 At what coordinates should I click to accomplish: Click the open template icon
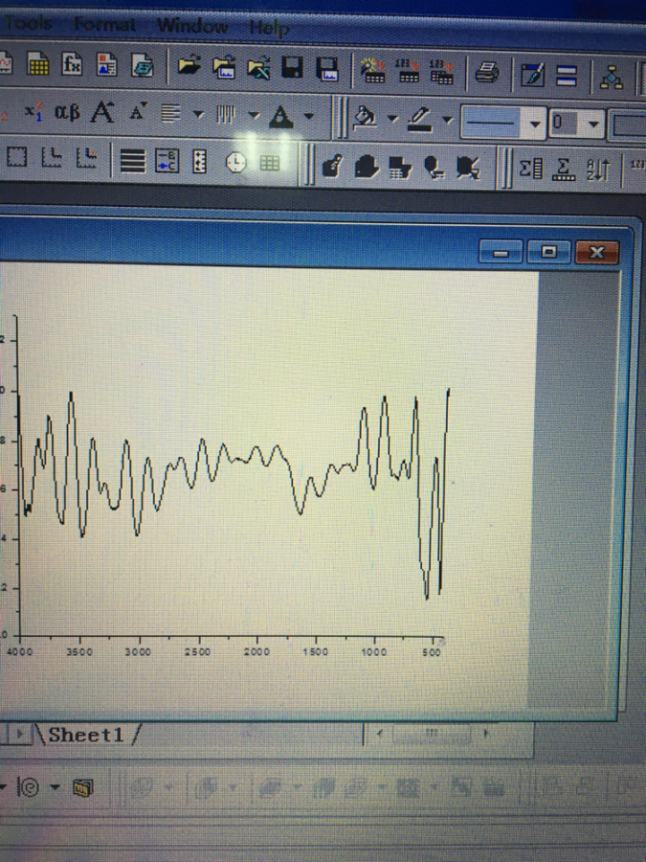pos(224,68)
